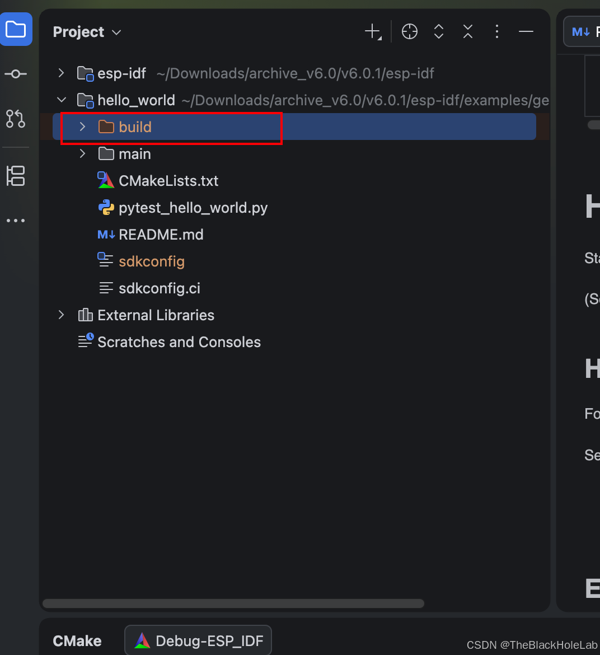The width and height of the screenshot is (600, 655).
Task: Hide the Project panel
Action: point(526,32)
